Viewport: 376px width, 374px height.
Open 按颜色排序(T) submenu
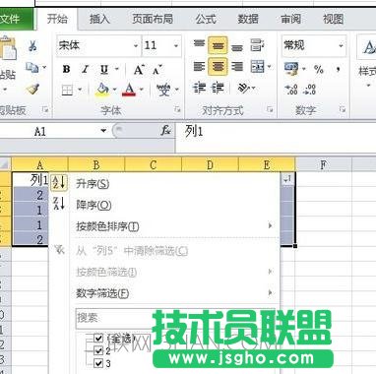coord(164,226)
